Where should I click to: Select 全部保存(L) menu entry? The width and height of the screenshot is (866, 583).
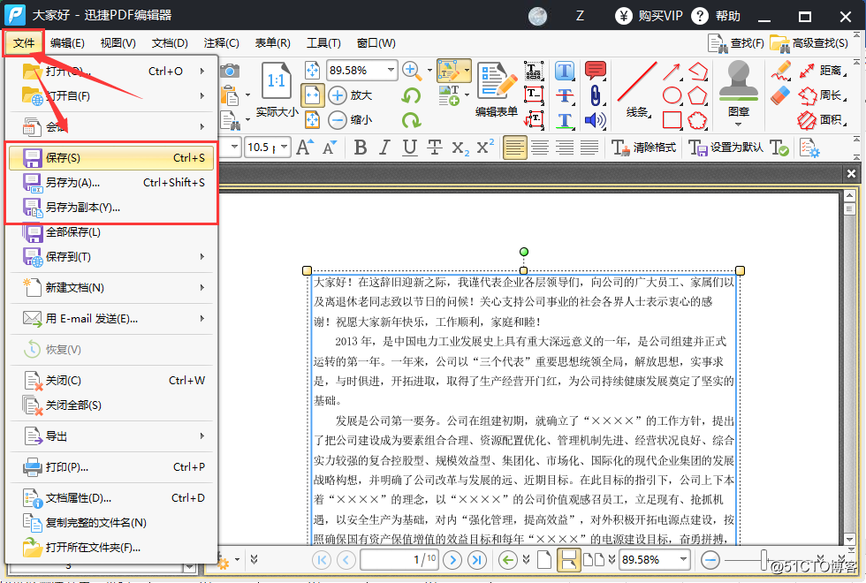click(111, 231)
